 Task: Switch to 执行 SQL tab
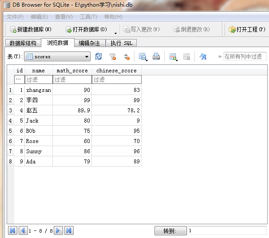point(121,43)
